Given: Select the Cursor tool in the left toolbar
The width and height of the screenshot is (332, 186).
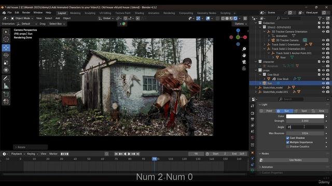Looking at the screenshot, I should click(x=6, y=39).
